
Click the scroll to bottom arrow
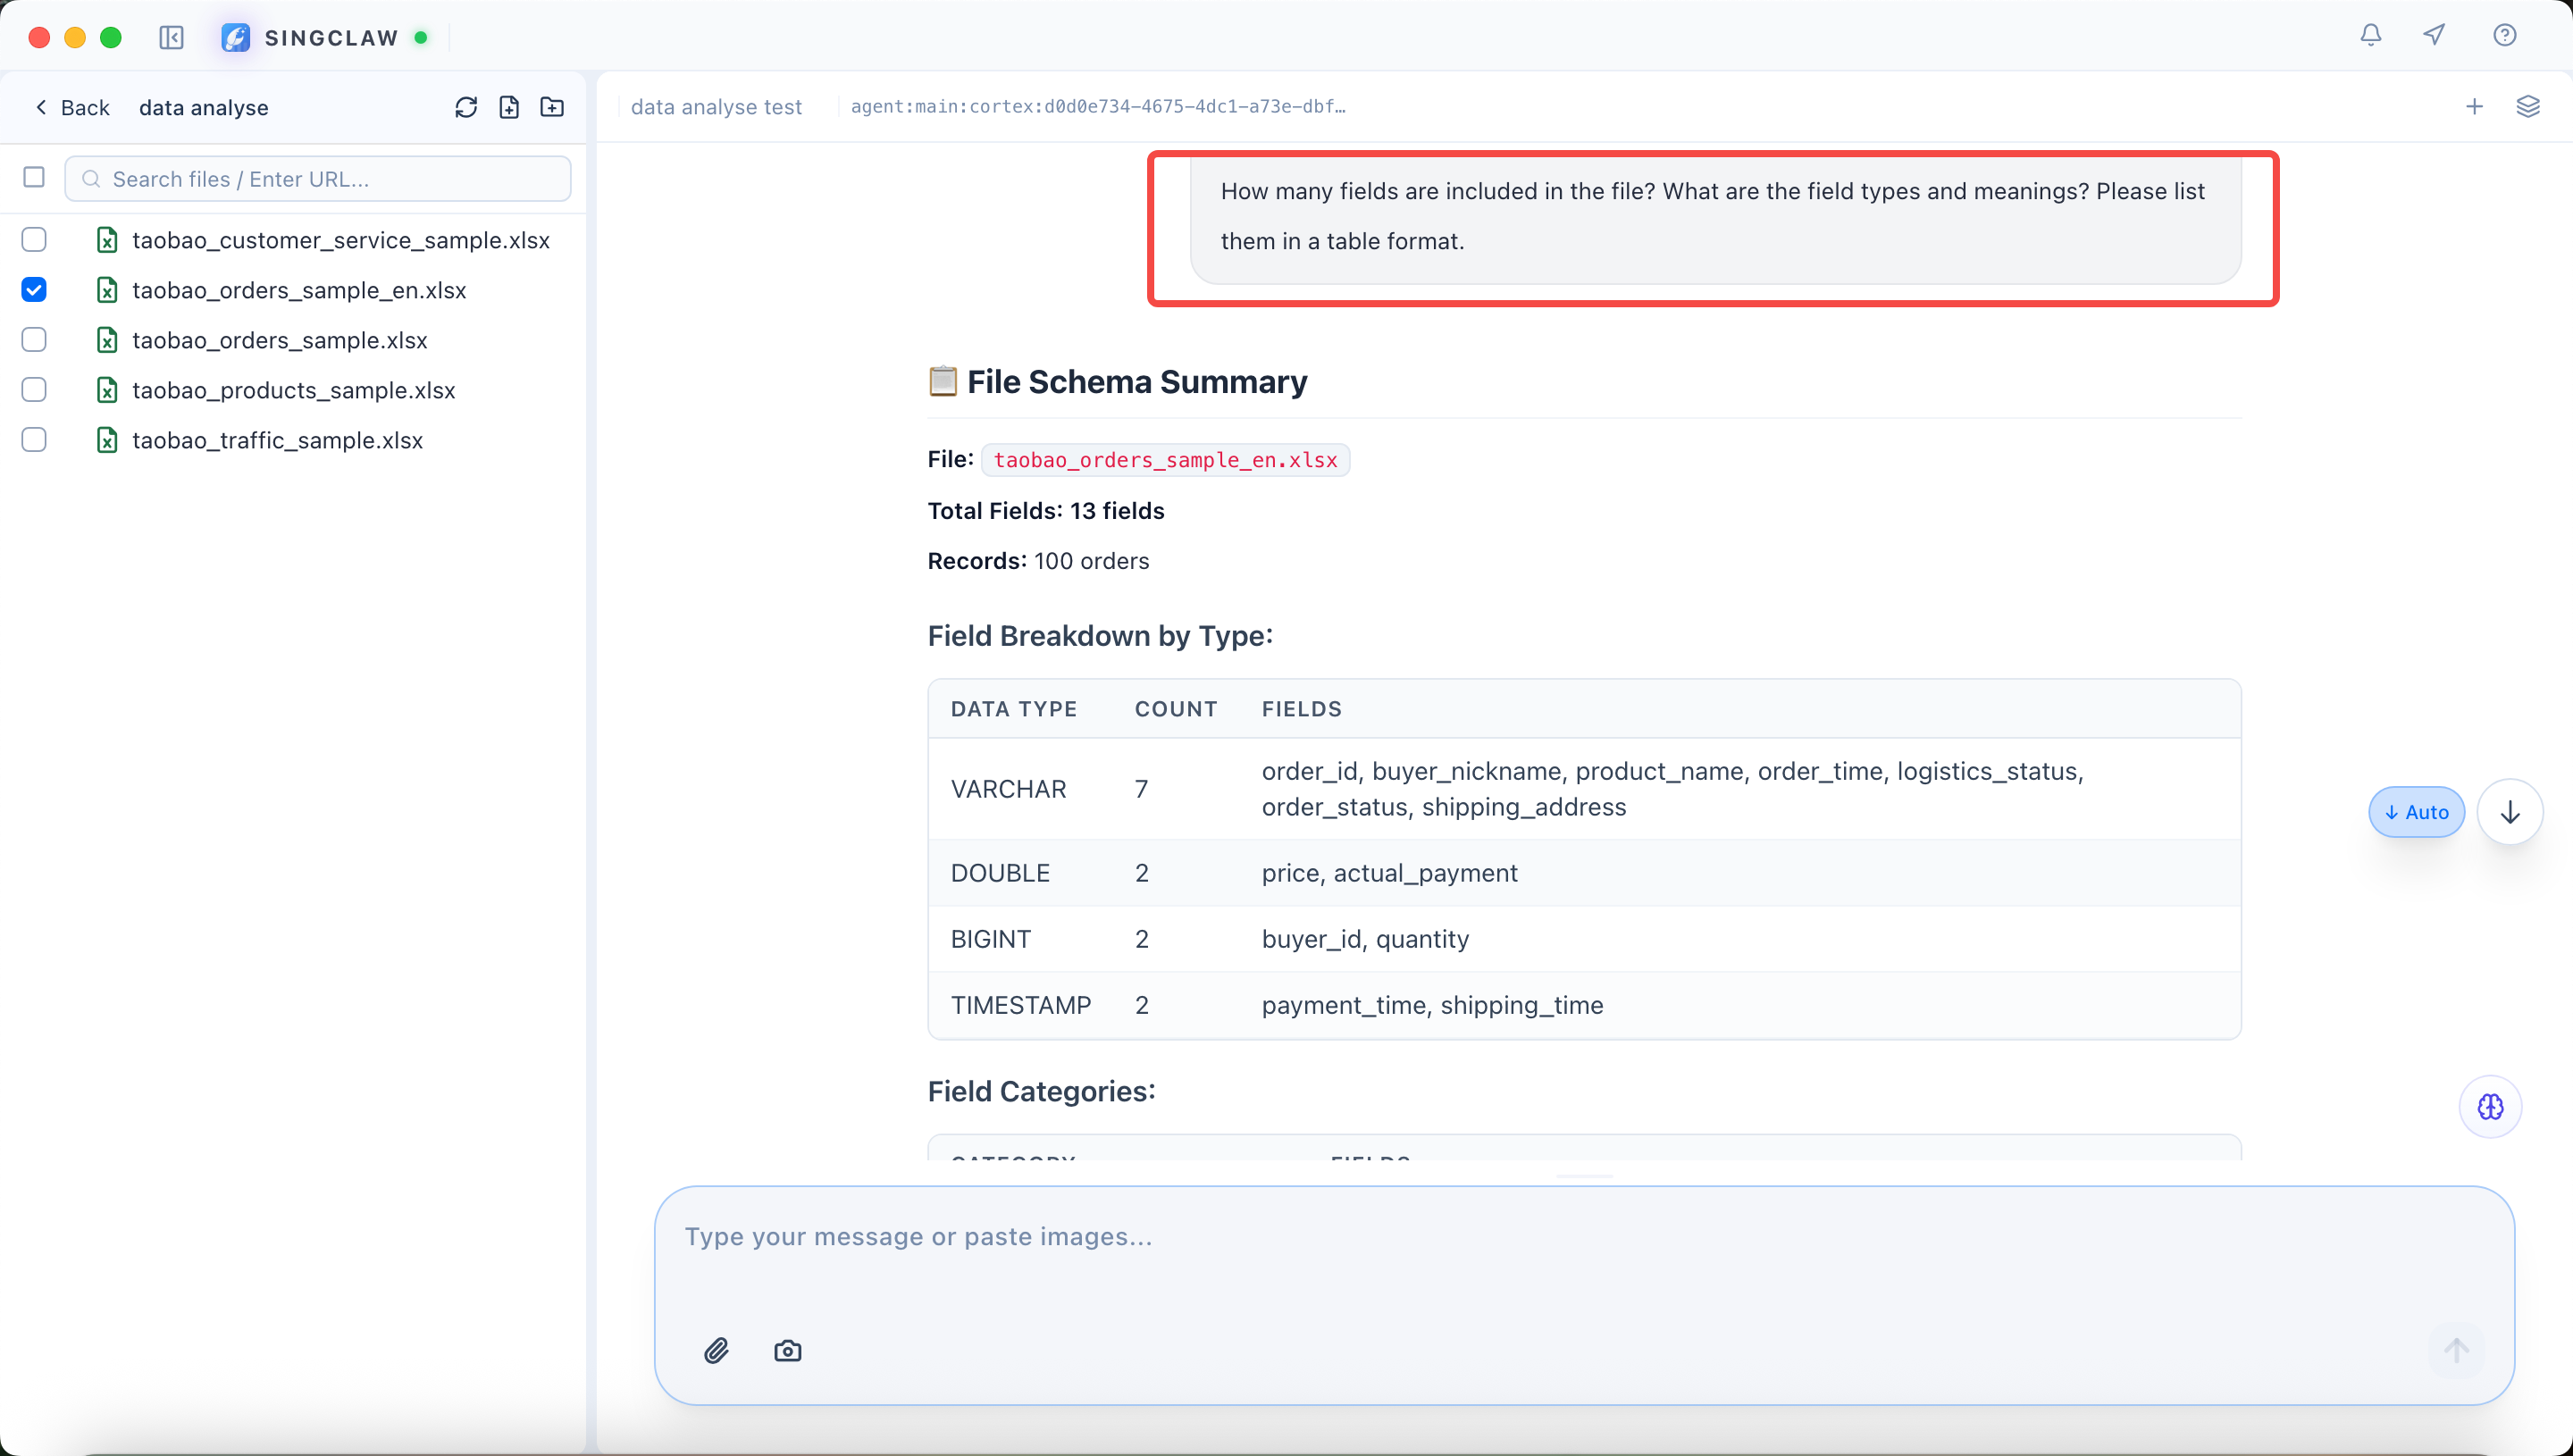(x=2510, y=812)
